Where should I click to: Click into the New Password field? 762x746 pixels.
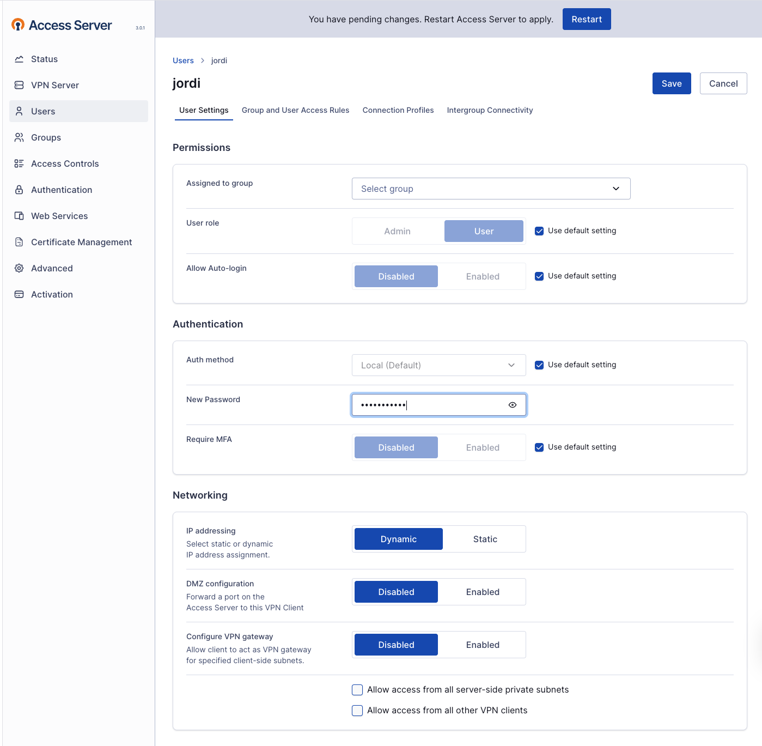click(430, 405)
